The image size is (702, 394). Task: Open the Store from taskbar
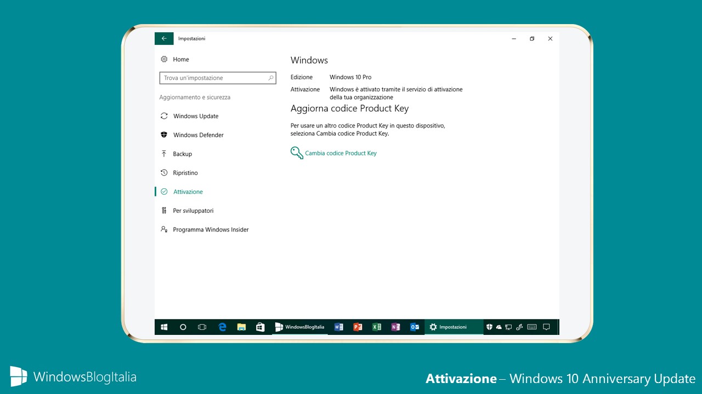click(x=261, y=327)
